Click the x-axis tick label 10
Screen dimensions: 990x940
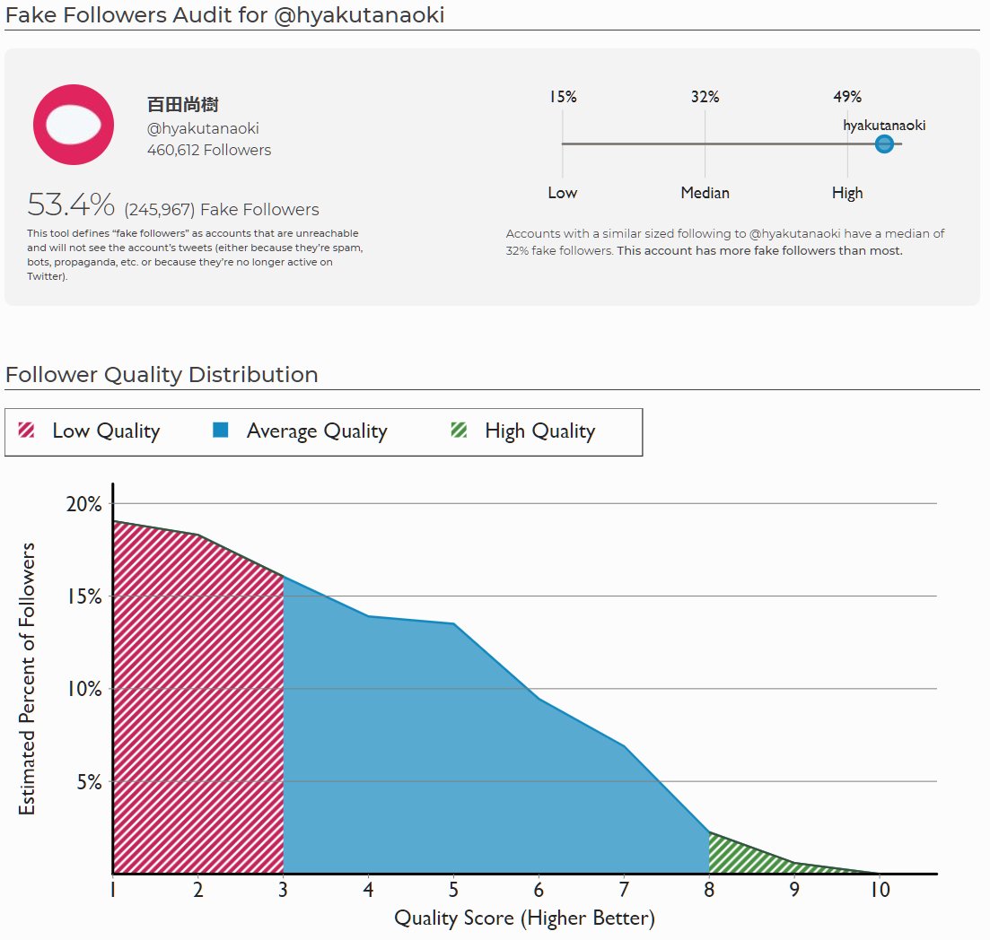[880, 890]
